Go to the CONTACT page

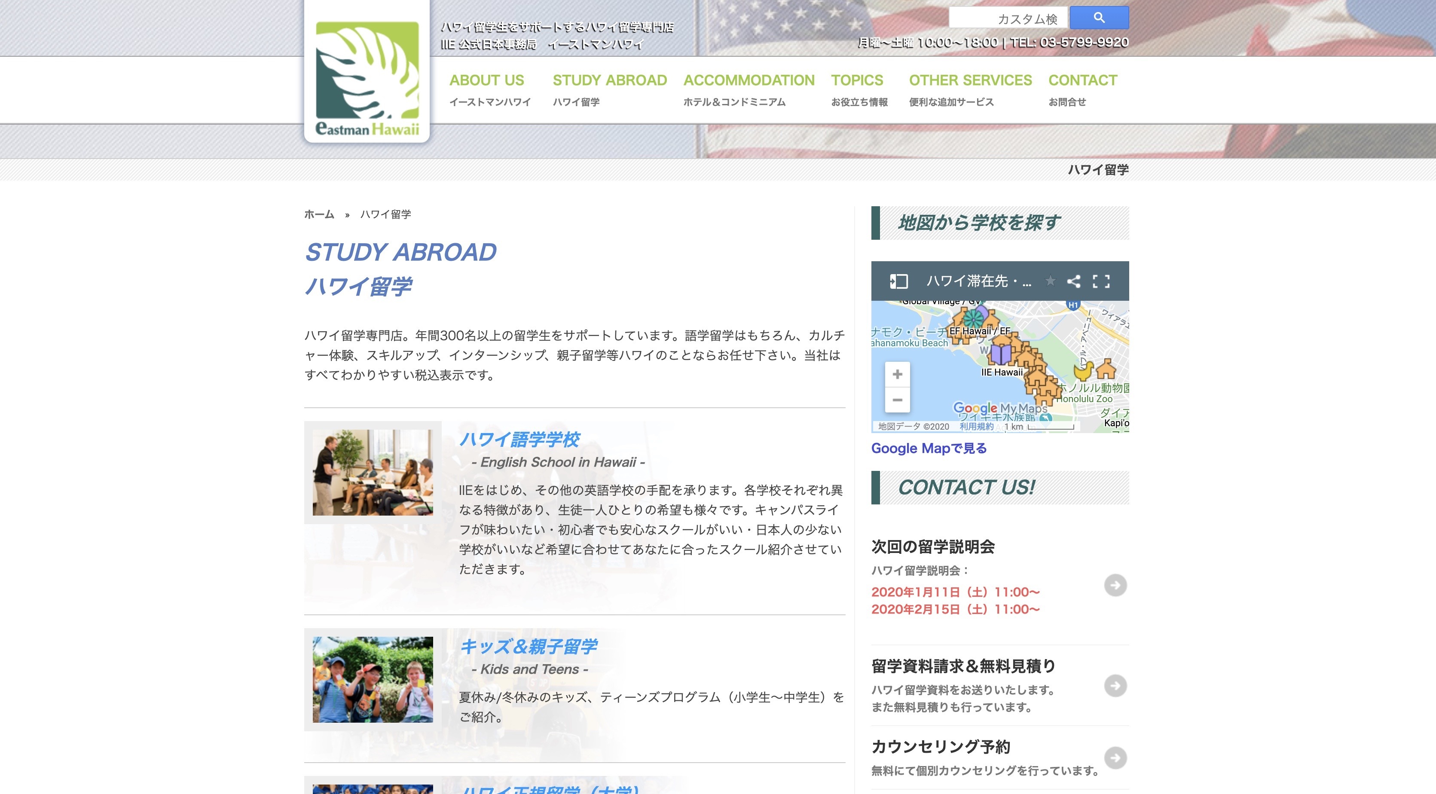point(1082,80)
